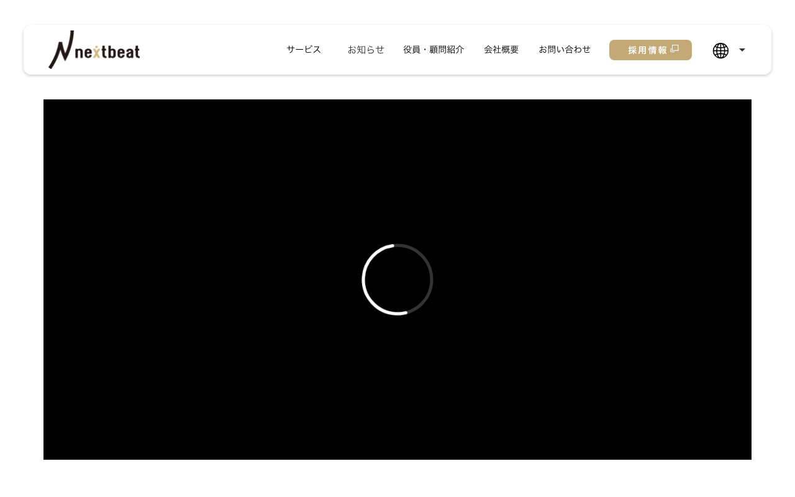Click the external-link icon inside 採用情報
The image size is (795, 497).
[675, 48]
